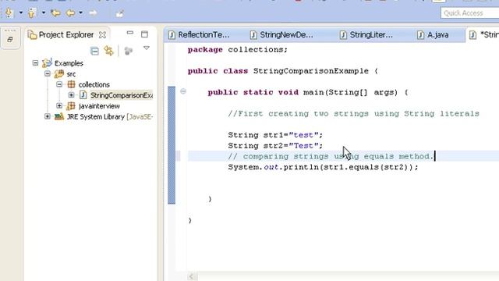Viewport: 499px width, 281px height.
Task: Click the line String str2="Test";
Action: point(275,146)
